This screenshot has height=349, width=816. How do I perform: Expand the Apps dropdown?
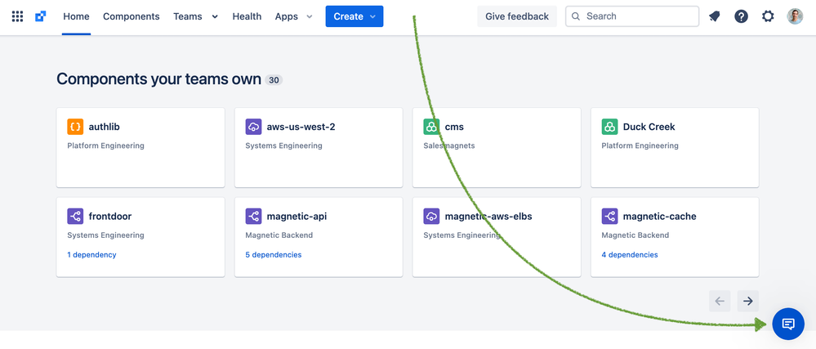pyautogui.click(x=294, y=16)
